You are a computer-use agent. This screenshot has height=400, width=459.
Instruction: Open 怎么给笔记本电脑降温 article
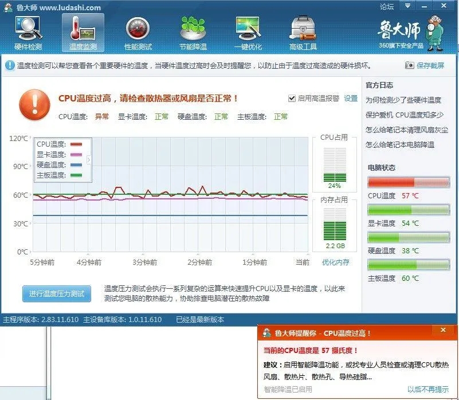[x=399, y=144]
